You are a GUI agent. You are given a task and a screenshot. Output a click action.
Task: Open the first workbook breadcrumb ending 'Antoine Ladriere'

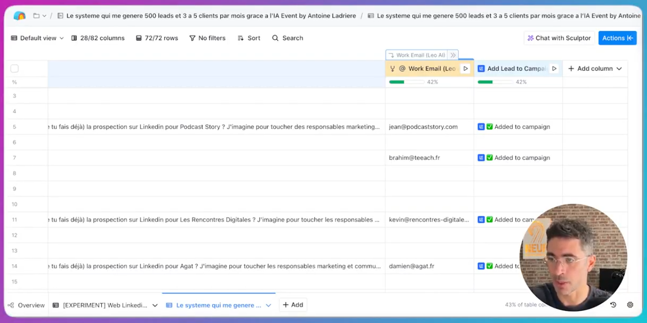point(207,16)
